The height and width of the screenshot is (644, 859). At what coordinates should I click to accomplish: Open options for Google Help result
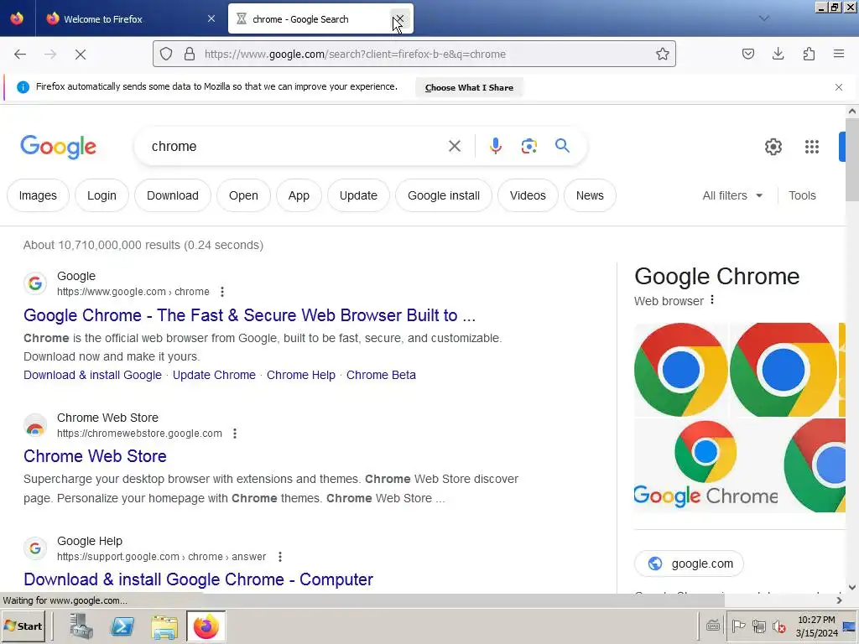(x=280, y=557)
